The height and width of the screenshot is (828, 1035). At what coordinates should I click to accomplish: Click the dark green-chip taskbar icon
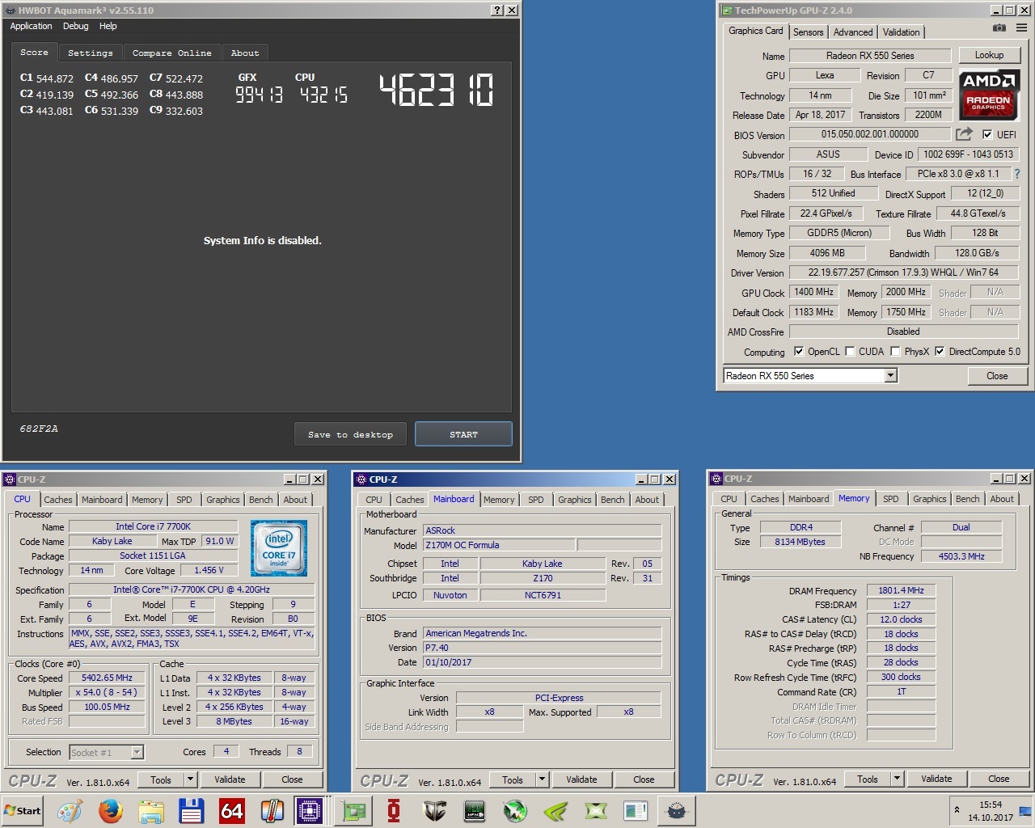[x=475, y=810]
